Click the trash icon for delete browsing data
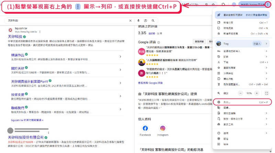 click(x=219, y=84)
